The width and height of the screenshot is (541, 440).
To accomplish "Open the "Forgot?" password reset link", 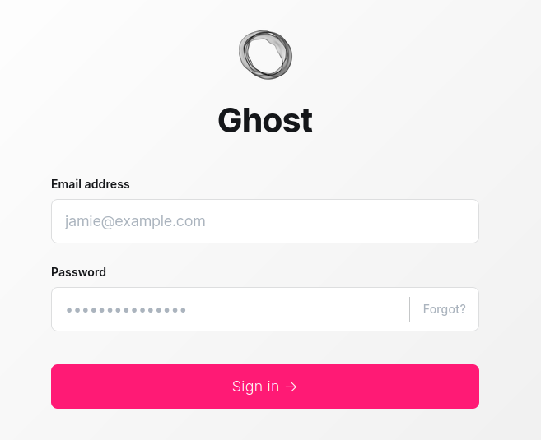I will point(445,309).
